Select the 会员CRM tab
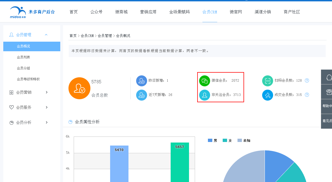 [x=210, y=12]
